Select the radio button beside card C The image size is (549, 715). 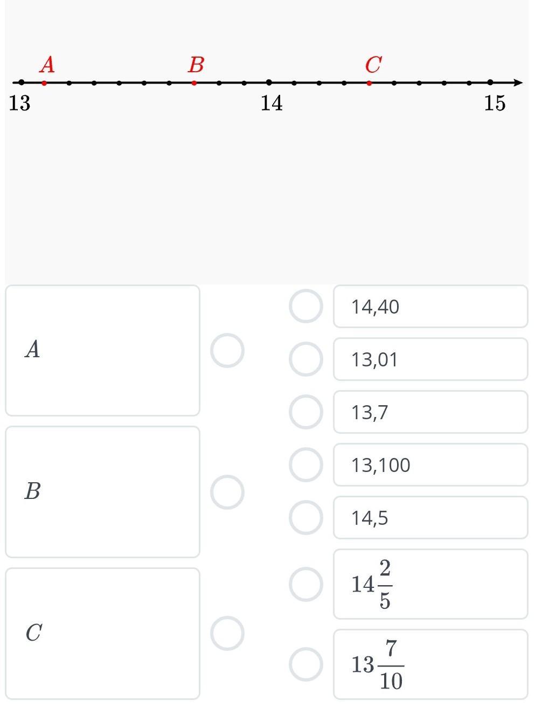point(227,634)
